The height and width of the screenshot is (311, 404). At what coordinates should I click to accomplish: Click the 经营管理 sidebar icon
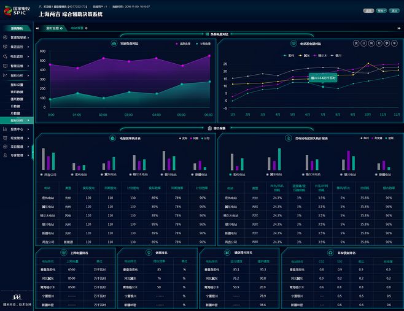5,138
